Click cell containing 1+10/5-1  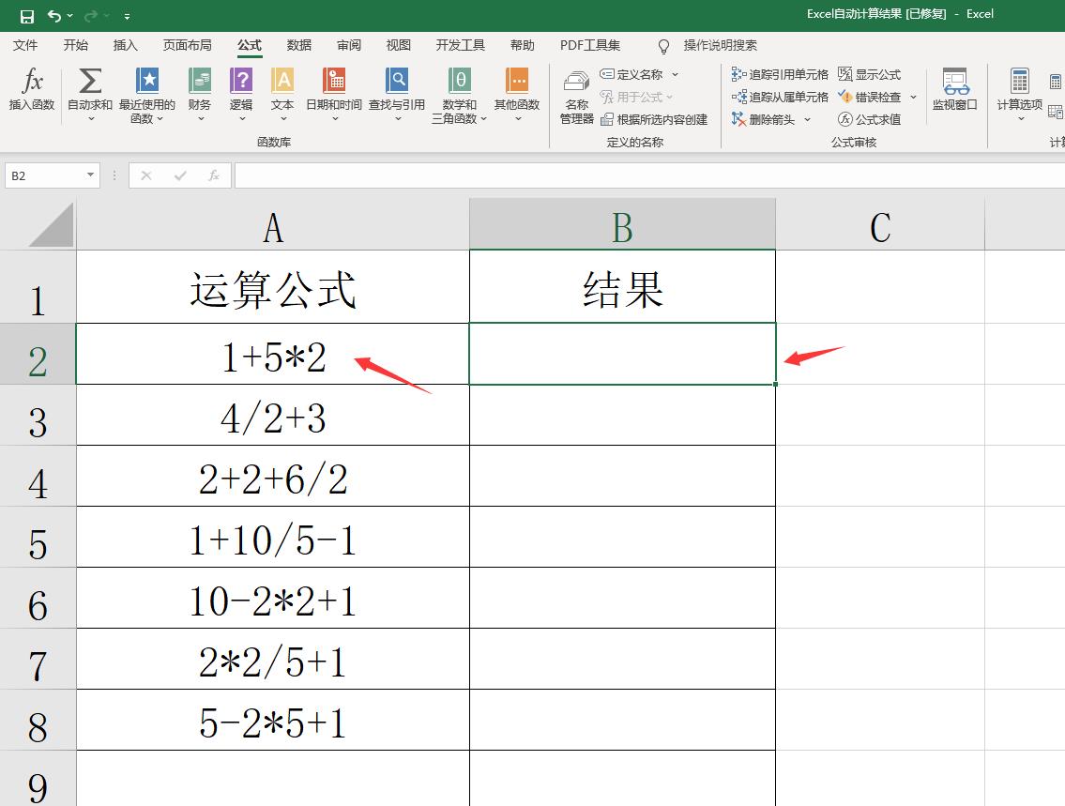click(x=272, y=537)
